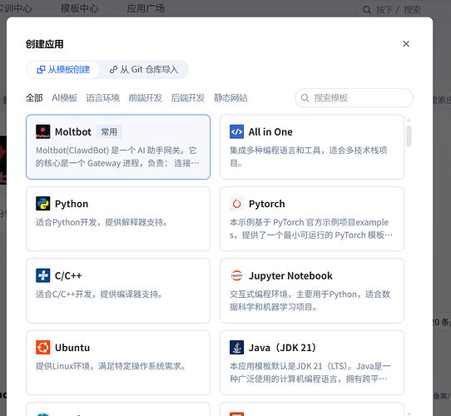This screenshot has width=451, height=416.
Task: Click the Ubuntu logo icon
Action: [x=43, y=347]
